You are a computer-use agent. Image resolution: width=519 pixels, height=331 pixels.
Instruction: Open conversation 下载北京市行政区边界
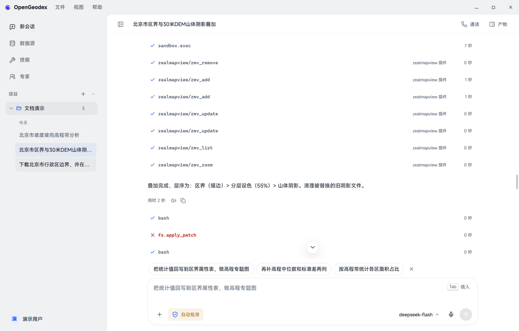click(x=56, y=165)
